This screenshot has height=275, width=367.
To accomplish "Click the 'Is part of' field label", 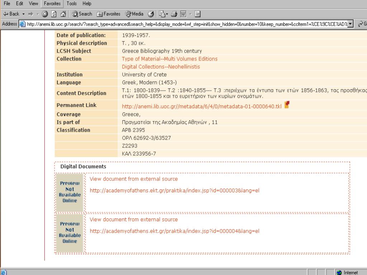I will coord(68,122).
